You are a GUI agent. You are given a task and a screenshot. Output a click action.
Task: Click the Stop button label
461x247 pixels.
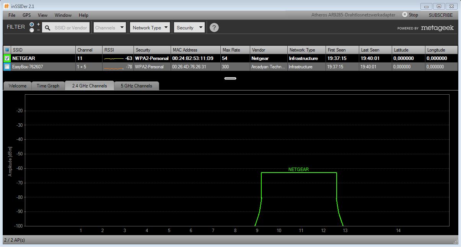[413, 15]
